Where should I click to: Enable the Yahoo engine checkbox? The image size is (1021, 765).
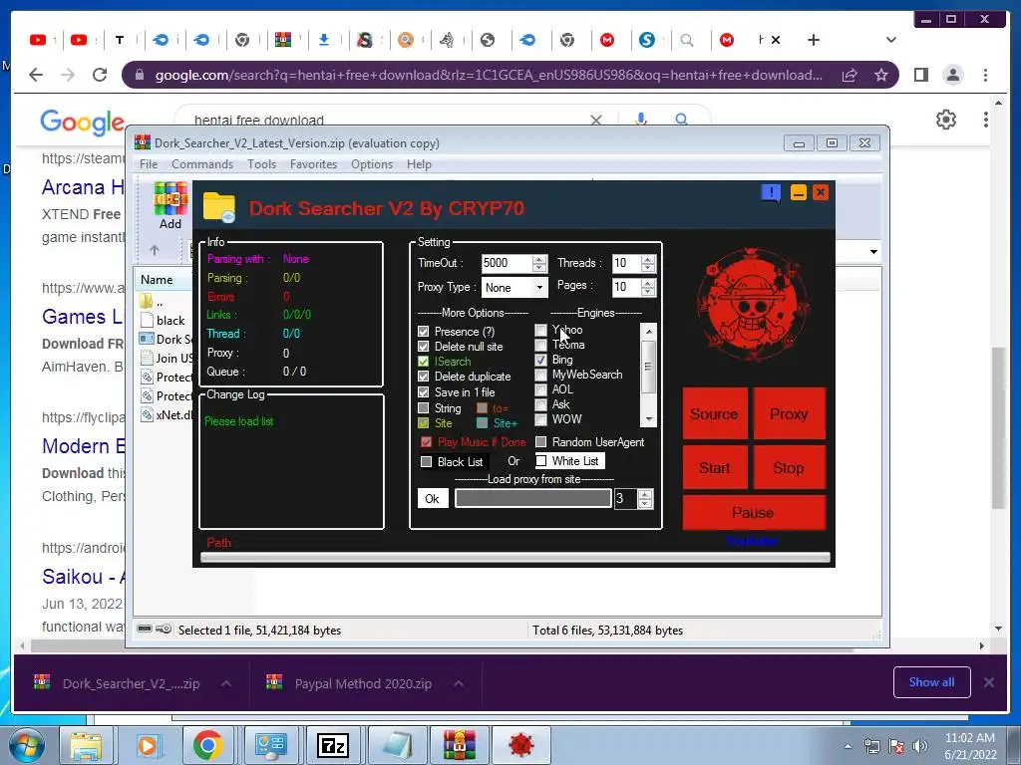coord(540,330)
